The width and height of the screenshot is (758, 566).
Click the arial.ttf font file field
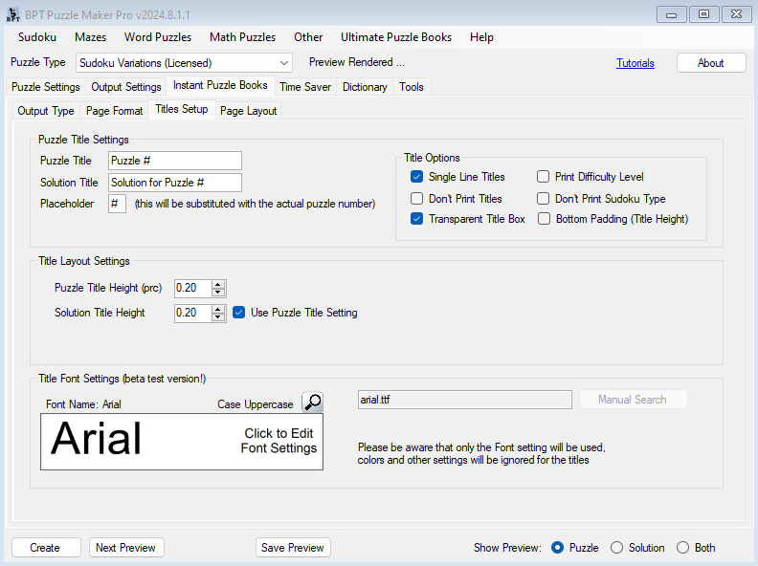point(464,400)
